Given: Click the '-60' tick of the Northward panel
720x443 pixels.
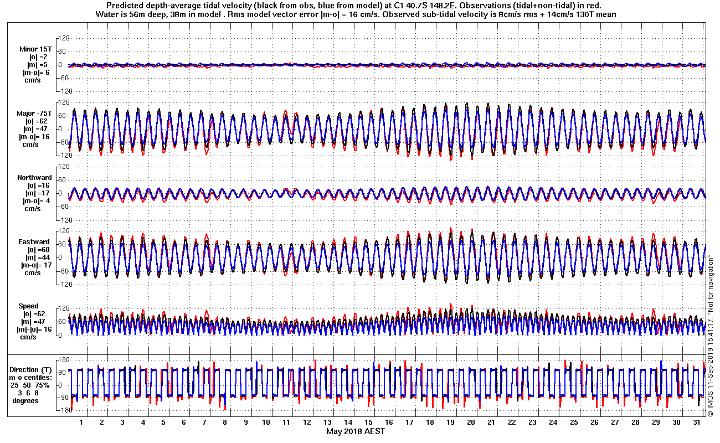Looking at the screenshot, I should 62,207.
